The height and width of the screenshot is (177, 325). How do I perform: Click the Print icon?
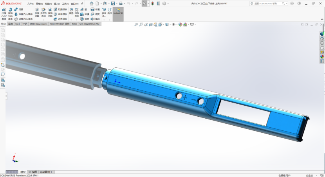pyautogui.click(x=121, y=4)
